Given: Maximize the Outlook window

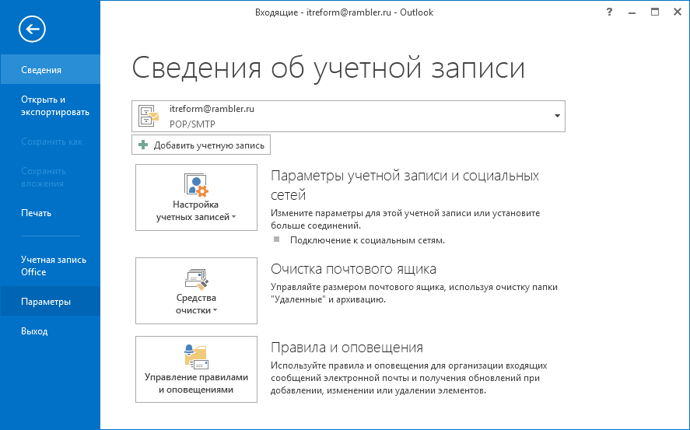Looking at the screenshot, I should [x=655, y=12].
